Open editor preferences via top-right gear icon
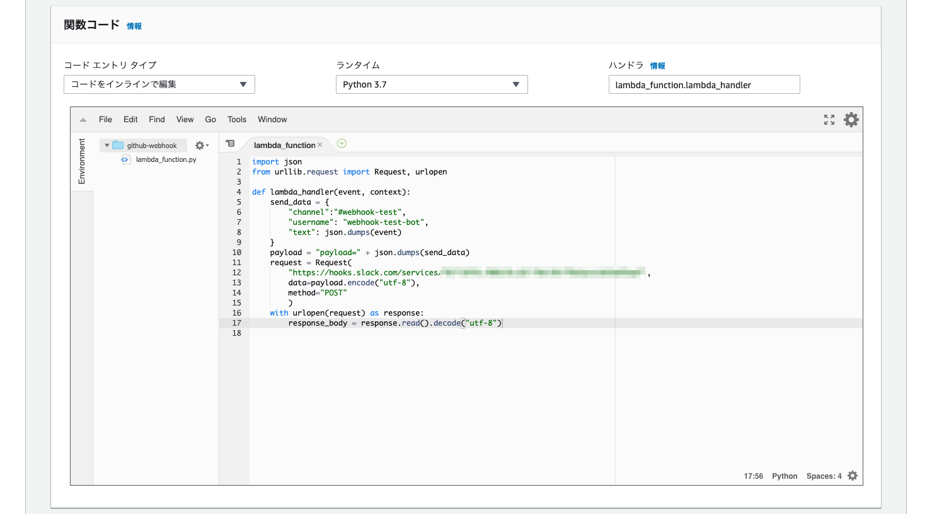Screen dimensions: 932x514 [851, 119]
